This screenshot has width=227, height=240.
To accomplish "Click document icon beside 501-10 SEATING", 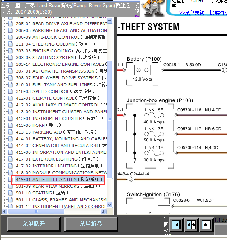I will click(x=11, y=193).
